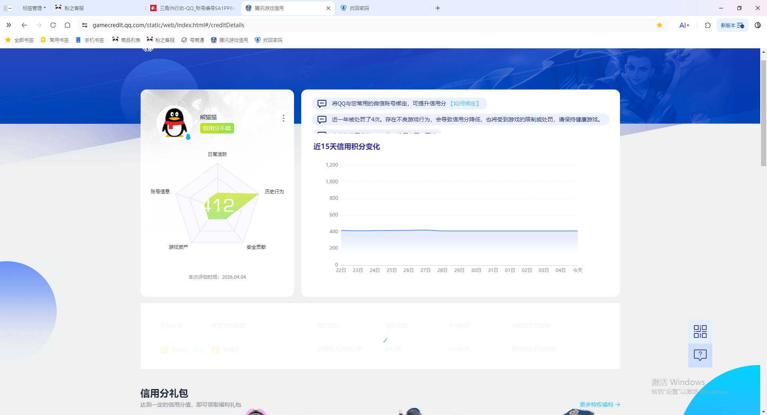Open the 盼之客服 bookmark

coord(161,40)
